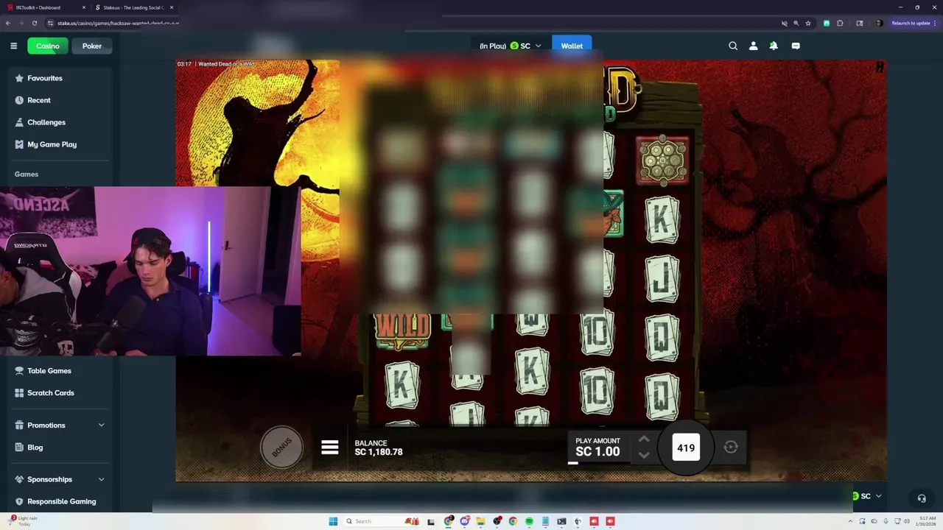Click the taskbar Search box
The width and height of the screenshot is (943, 530).
coord(382,521)
